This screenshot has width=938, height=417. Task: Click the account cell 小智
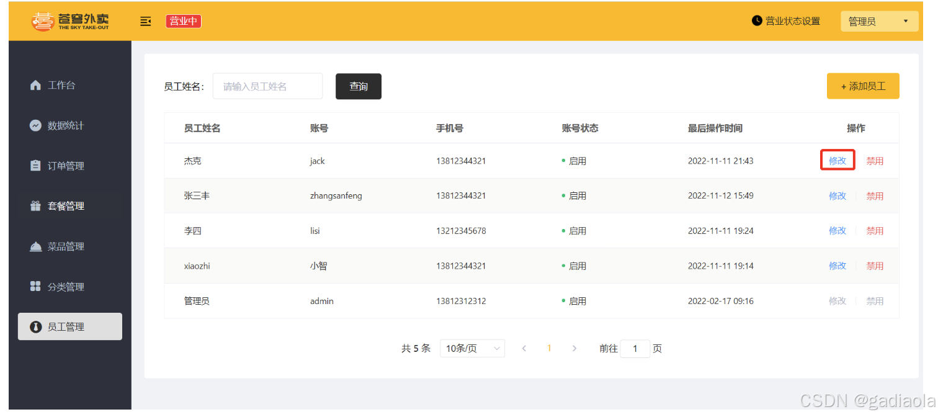pyautogui.click(x=318, y=266)
